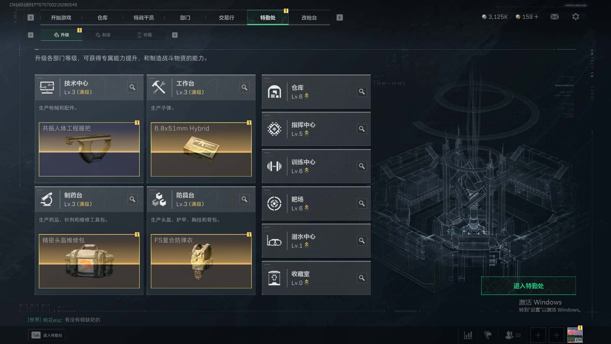Switch to the 交易行 tab
This screenshot has width=611, height=344.
click(x=227, y=18)
